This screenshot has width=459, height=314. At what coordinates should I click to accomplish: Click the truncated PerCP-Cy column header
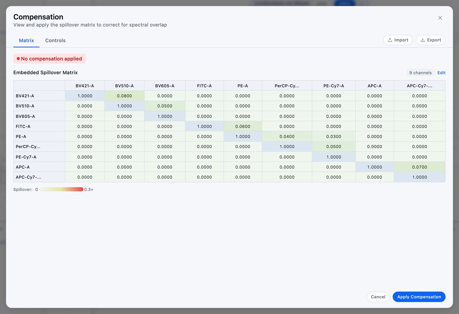[x=287, y=86]
